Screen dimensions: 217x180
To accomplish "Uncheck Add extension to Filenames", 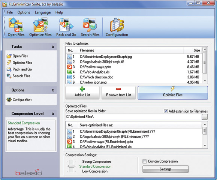I will point(166,111).
